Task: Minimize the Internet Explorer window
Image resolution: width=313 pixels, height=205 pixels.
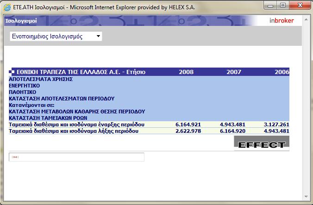Action: [x=270, y=6]
